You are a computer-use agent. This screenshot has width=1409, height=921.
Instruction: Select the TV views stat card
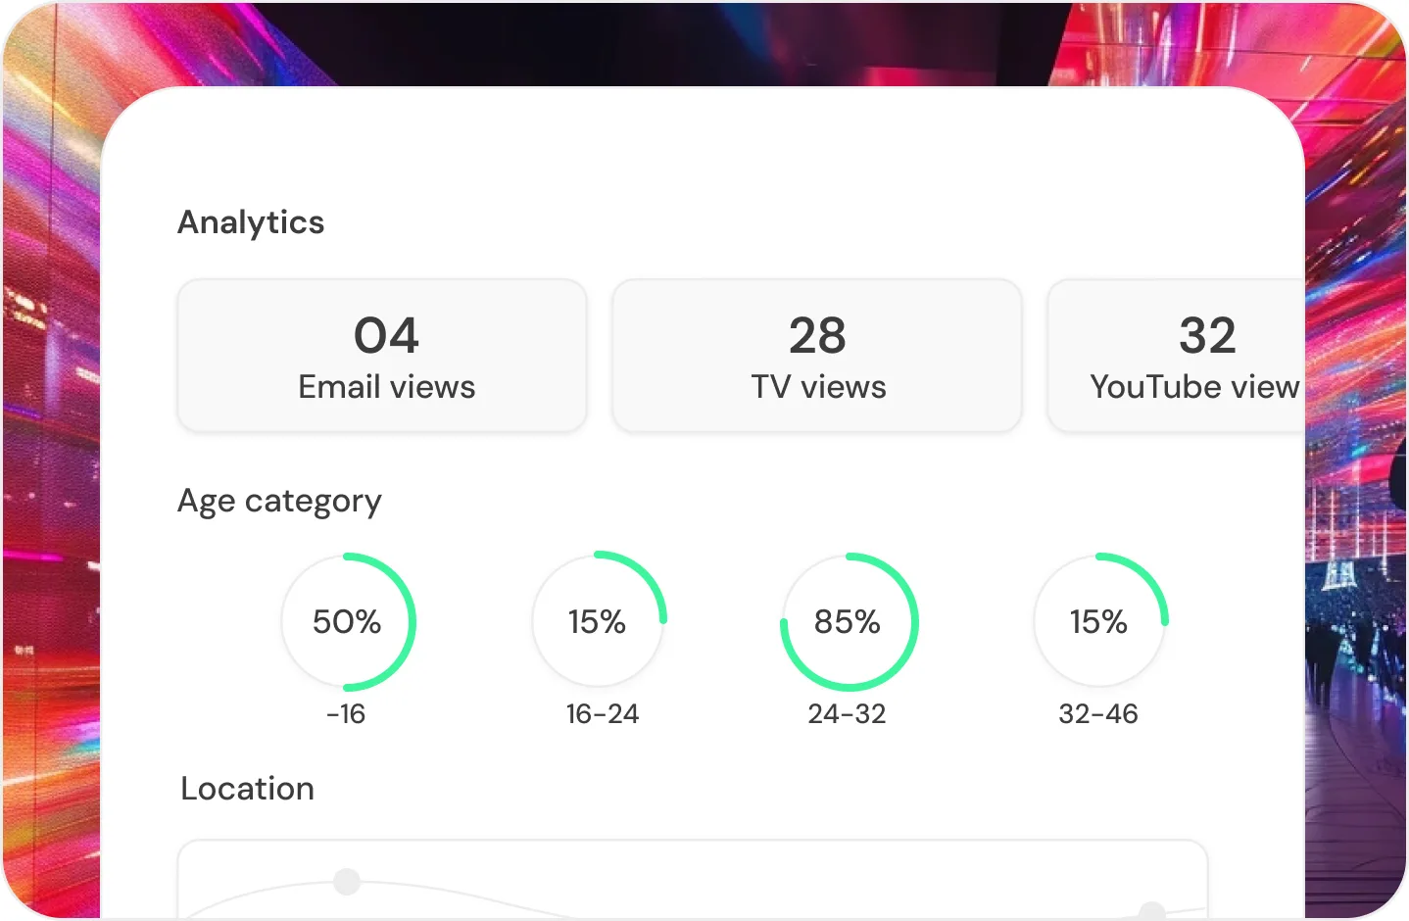point(817,356)
